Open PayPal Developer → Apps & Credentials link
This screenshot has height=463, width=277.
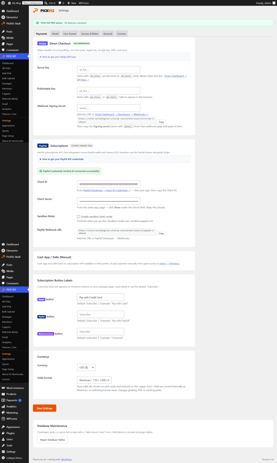pos(107,190)
